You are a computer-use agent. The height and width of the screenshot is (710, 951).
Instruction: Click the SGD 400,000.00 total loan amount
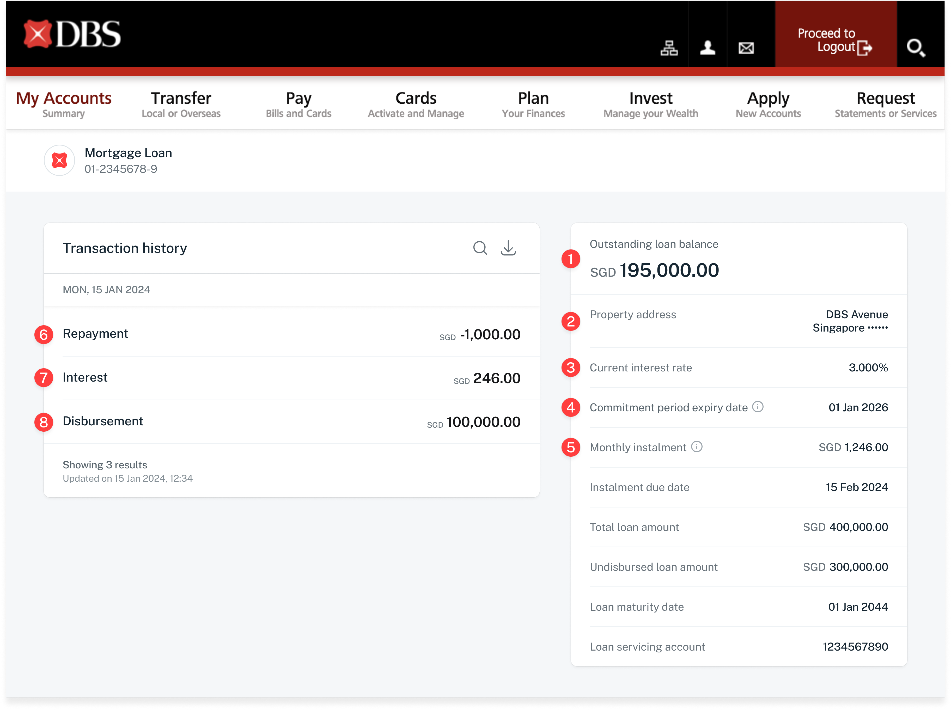point(845,527)
